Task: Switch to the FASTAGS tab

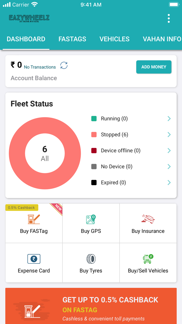Action: (x=72, y=39)
